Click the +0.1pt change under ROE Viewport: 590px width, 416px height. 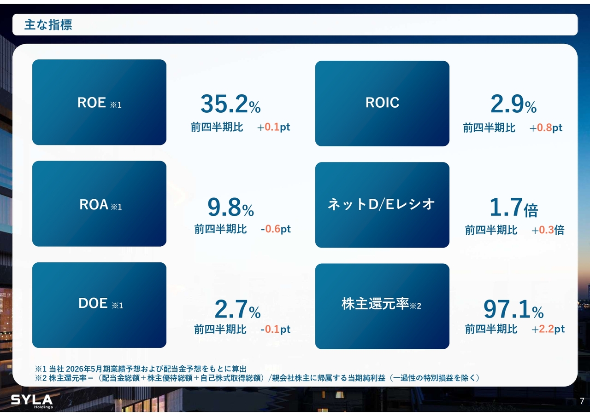pos(274,127)
